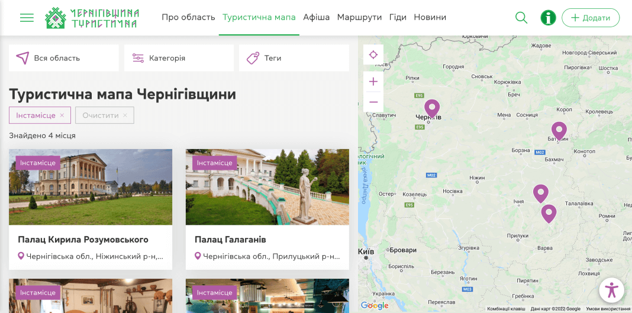Click the Чернігівщина Туристична logo
The image size is (632, 313).
pyautogui.click(x=92, y=18)
